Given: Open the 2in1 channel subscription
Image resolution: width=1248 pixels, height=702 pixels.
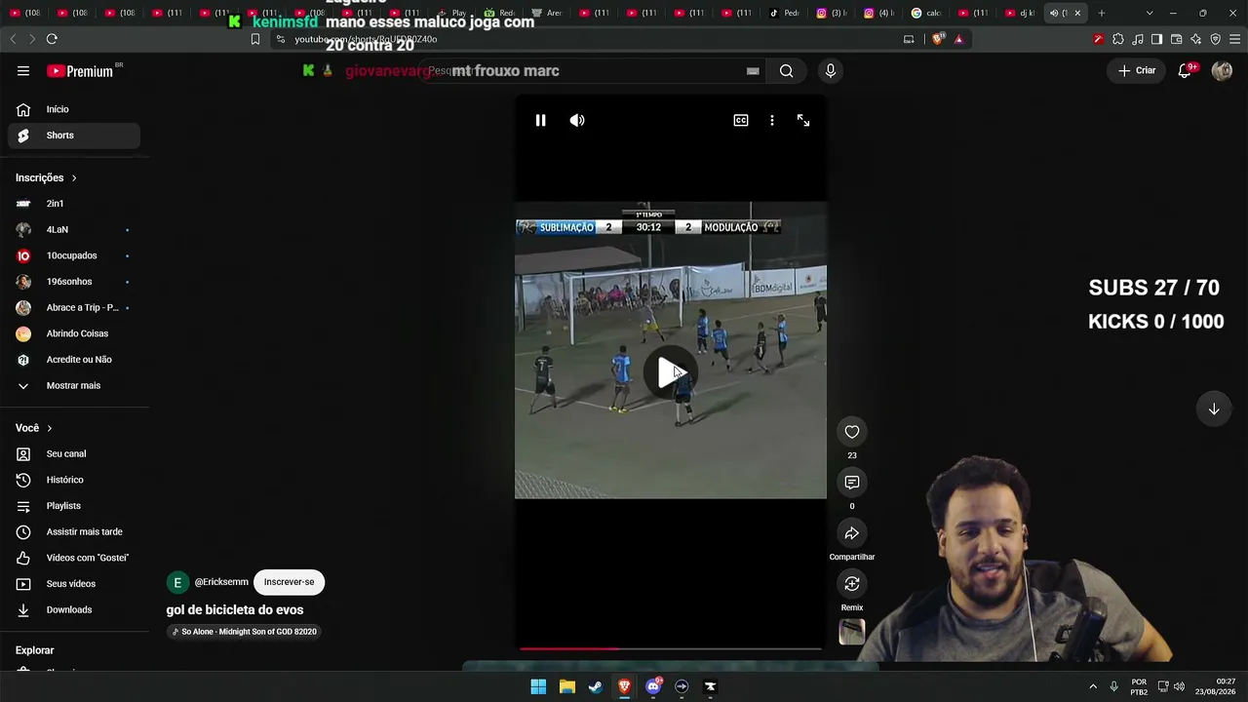Looking at the screenshot, I should pyautogui.click(x=74, y=204).
